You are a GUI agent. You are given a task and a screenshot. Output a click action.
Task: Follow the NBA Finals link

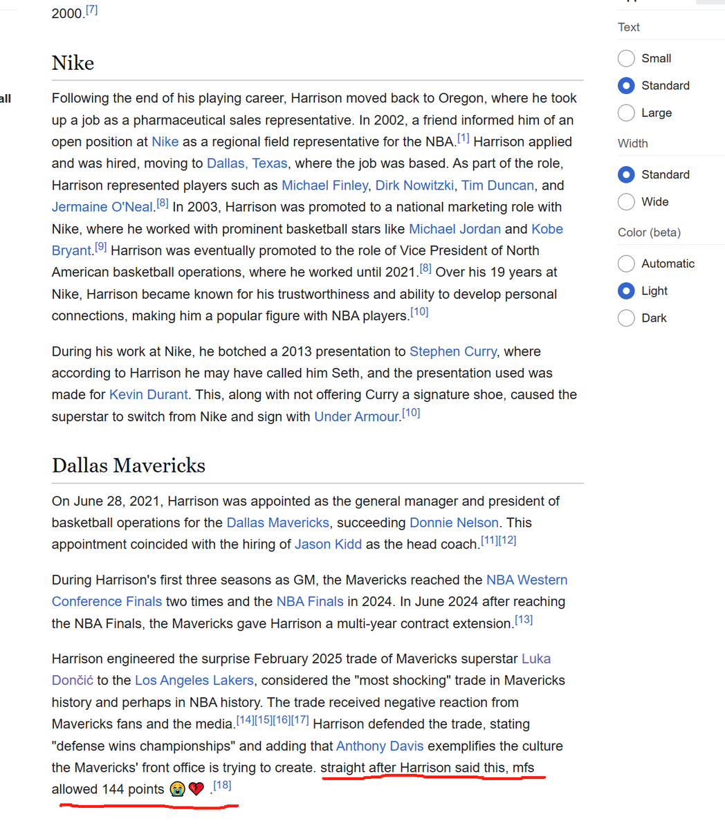point(310,602)
